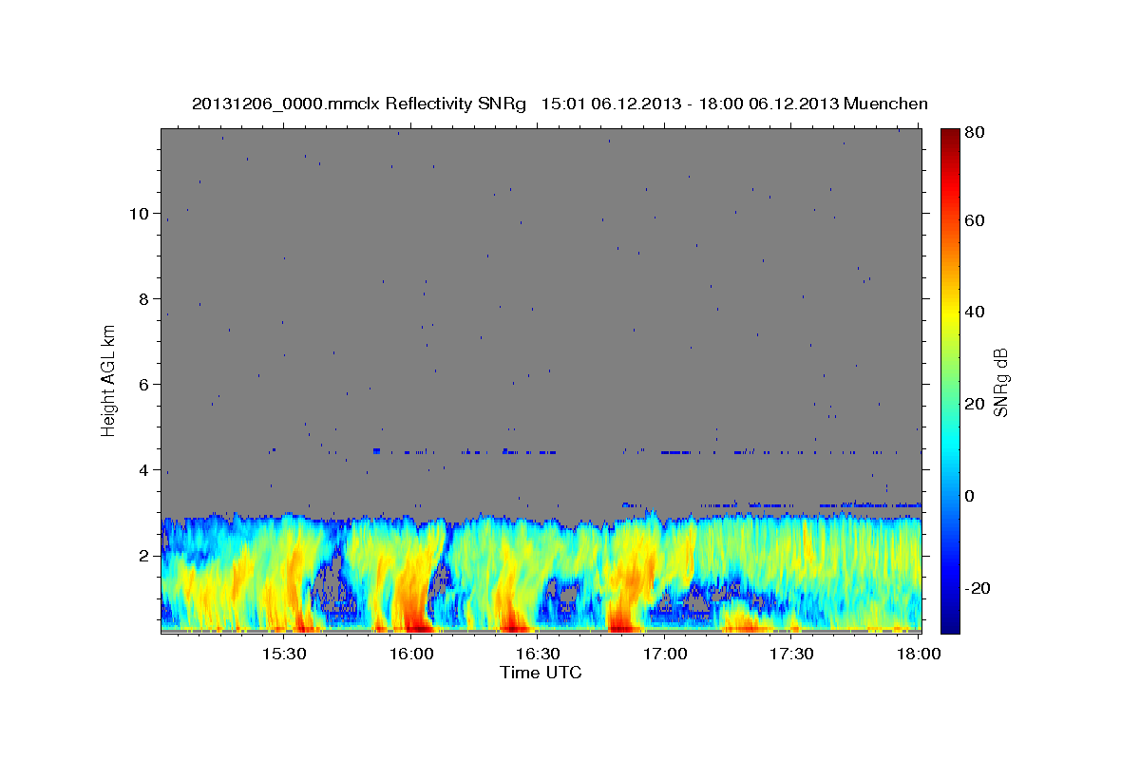The width and height of the screenshot is (1140, 760).
Task: Click the 16:00 time tick label
Action: point(410,655)
